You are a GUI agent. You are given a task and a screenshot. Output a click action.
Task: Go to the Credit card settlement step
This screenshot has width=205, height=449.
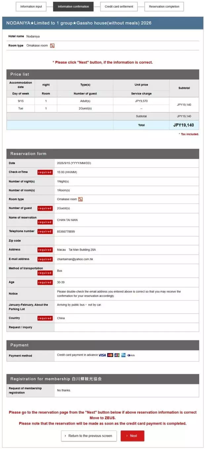coord(119,7)
